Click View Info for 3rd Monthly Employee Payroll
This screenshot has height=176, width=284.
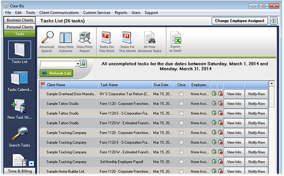(x=234, y=162)
